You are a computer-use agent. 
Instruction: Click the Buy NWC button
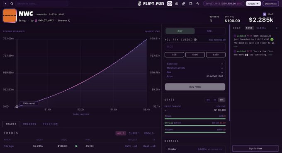tap(195, 87)
